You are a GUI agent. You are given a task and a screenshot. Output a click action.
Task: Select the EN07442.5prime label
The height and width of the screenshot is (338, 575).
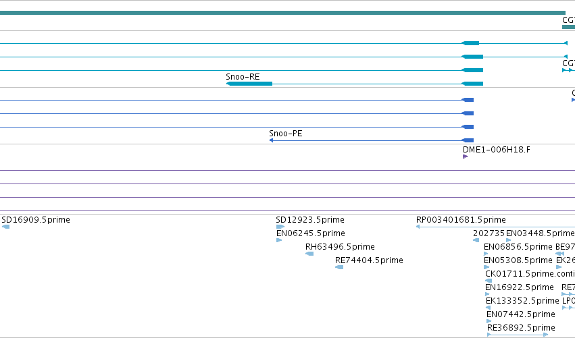click(520, 314)
